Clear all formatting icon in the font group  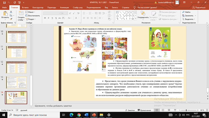(x=78, y=13)
